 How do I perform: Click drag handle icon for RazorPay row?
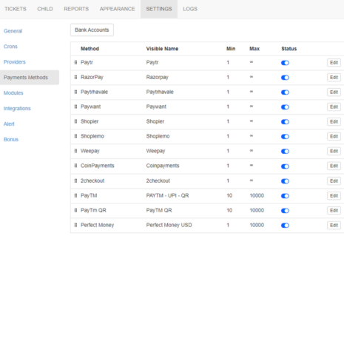pos(75,78)
